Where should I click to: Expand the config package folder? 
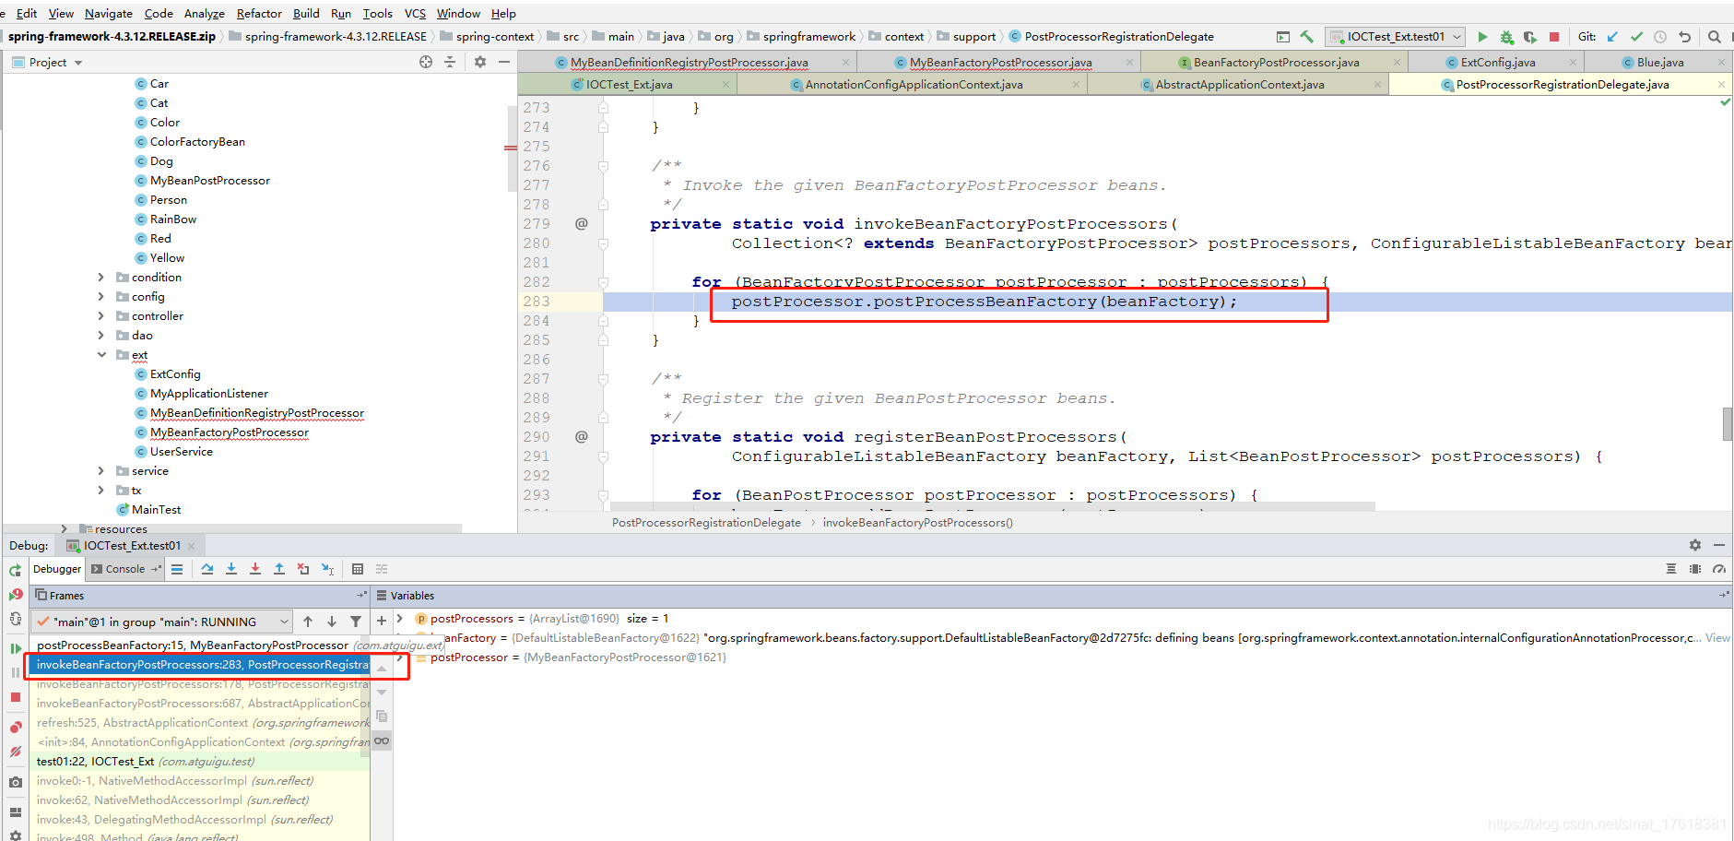point(101,297)
